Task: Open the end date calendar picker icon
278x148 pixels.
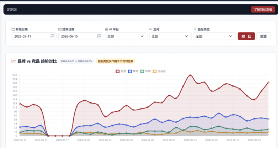Action: [99, 36]
